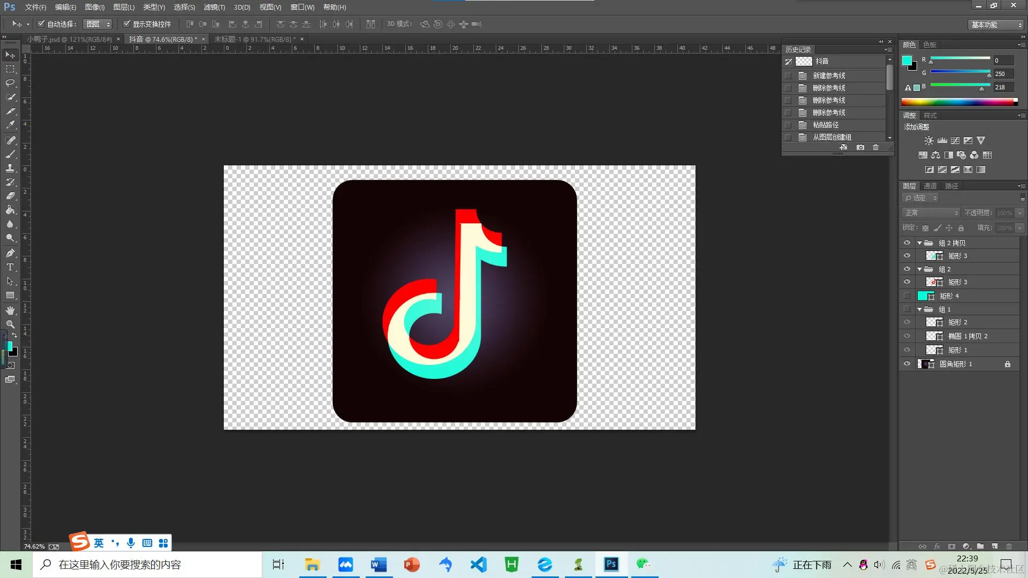
Task: Click the Brightness/Contrast adjustment icon
Action: (929, 141)
